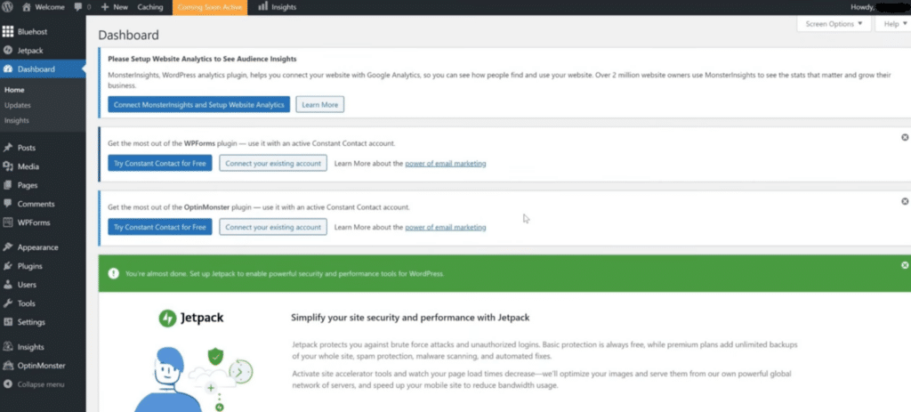Viewport: 911px width, 412px height.
Task: Click Try Constant Contact for Free in OptinMonster notice
Action: 160,227
